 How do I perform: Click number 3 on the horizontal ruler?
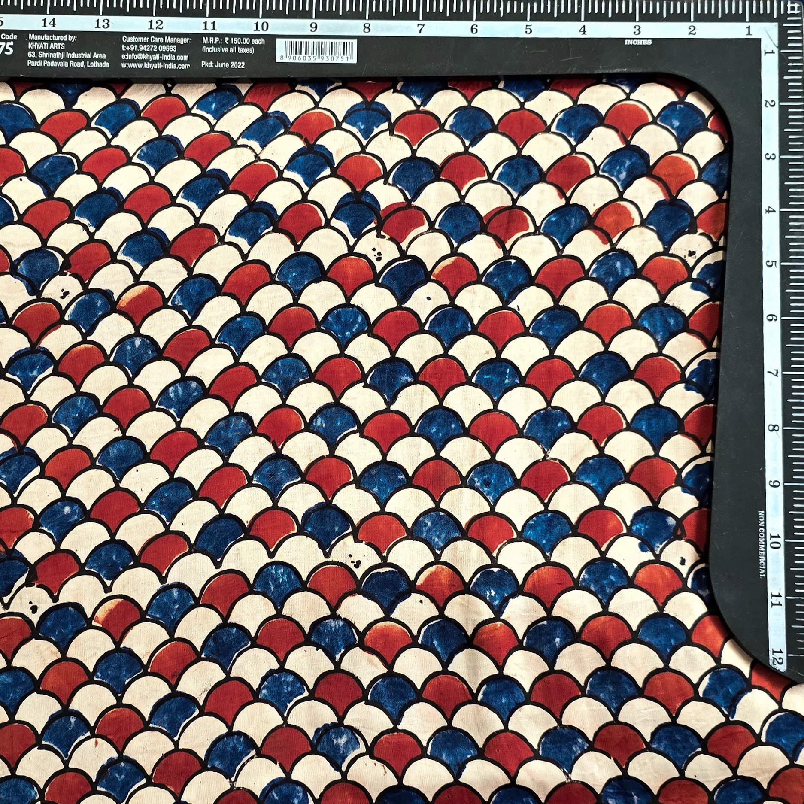[x=637, y=30]
